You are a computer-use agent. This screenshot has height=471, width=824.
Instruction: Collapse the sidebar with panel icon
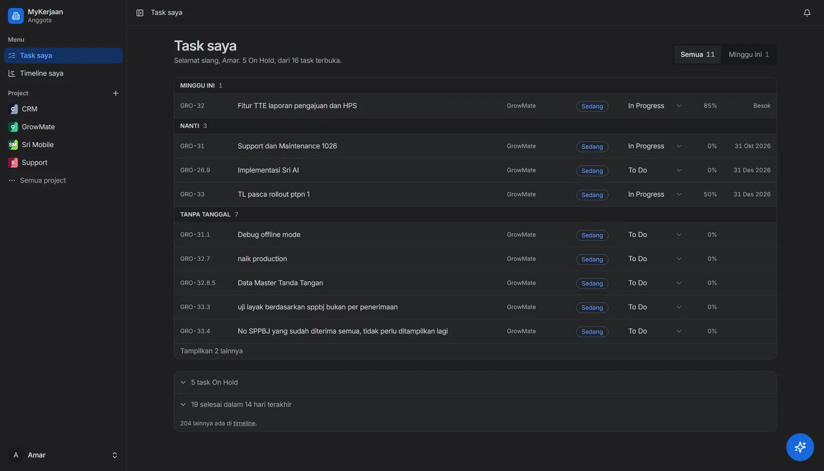[x=140, y=13]
